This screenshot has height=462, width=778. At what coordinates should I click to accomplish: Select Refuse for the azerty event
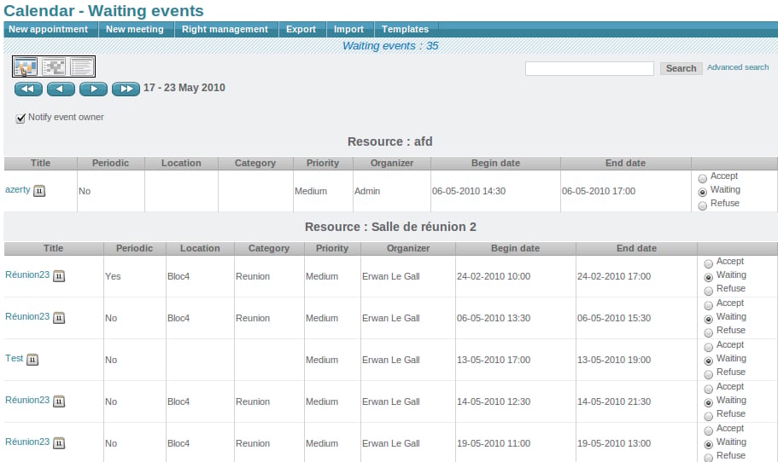click(702, 206)
